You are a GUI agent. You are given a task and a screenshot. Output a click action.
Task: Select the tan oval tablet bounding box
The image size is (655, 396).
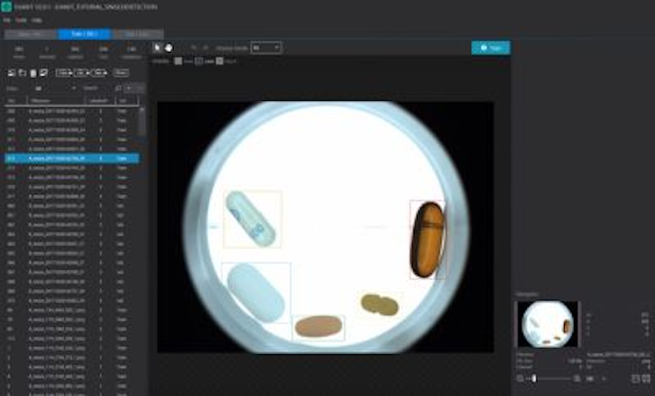click(318, 327)
